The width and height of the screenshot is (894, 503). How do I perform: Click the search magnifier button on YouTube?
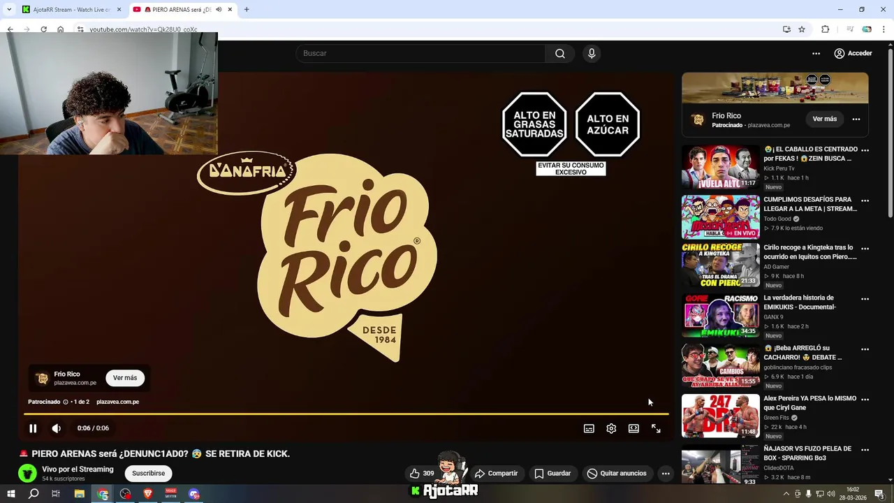point(560,54)
